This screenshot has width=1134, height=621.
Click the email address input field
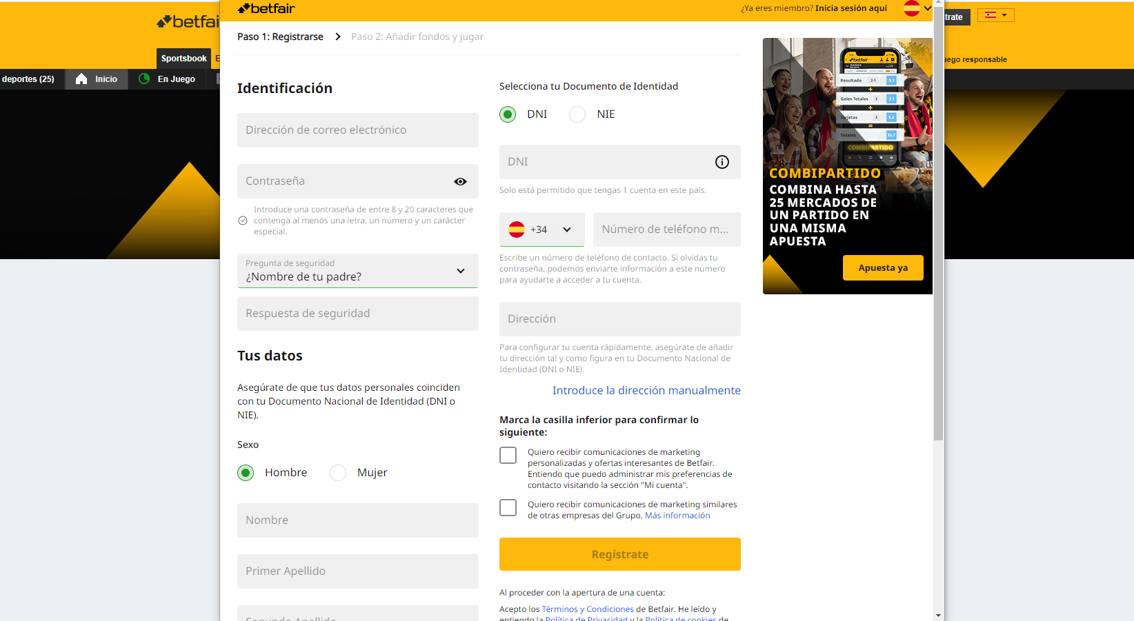[358, 130]
